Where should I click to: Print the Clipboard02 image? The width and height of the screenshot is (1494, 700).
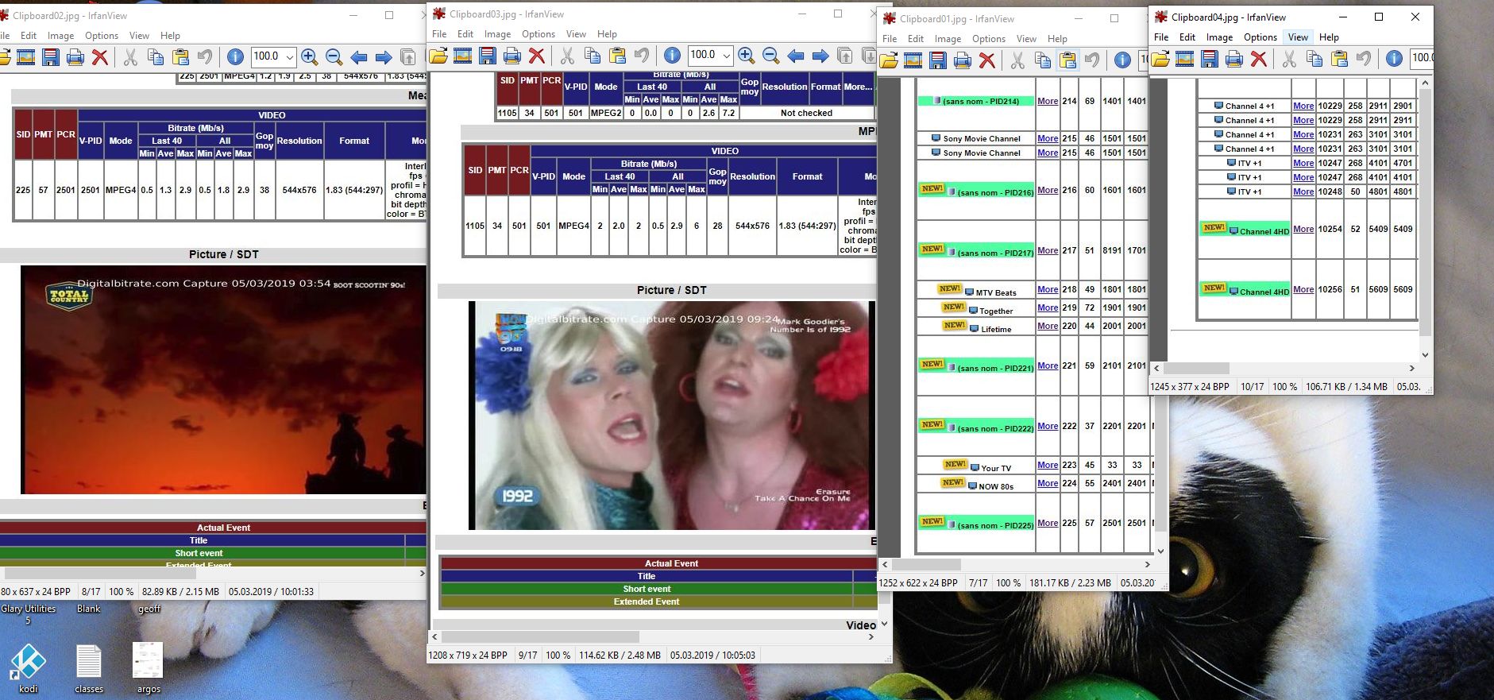pyautogui.click(x=75, y=57)
